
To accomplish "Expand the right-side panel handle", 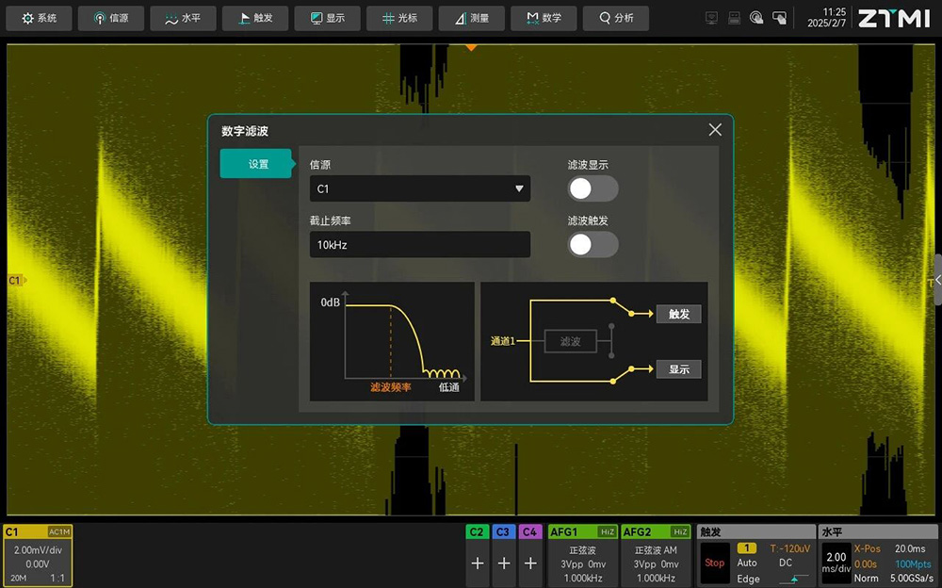I will pos(936,280).
